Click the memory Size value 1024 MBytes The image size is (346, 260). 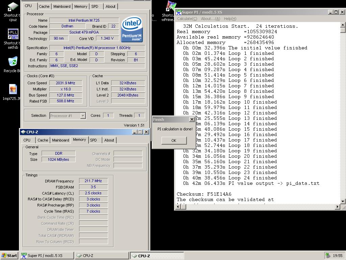58,159
